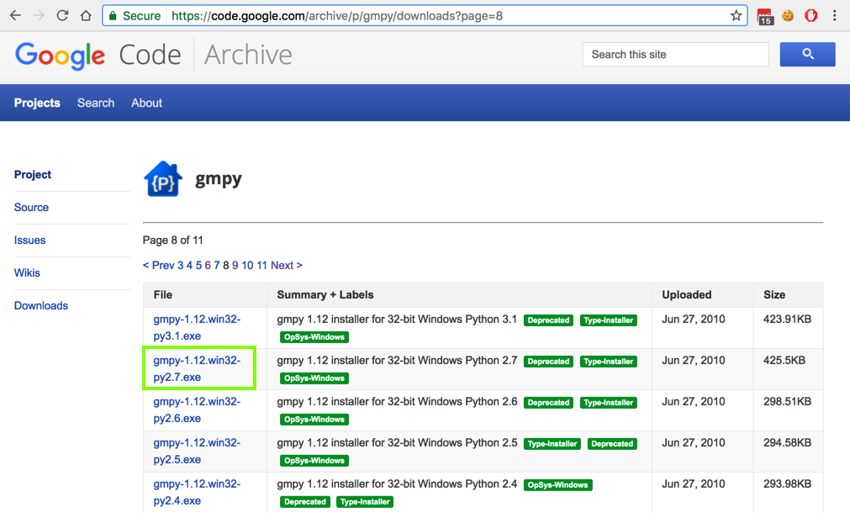Image resolution: width=850 pixels, height=513 pixels.
Task: Open Issues in the sidebar
Action: click(x=29, y=241)
